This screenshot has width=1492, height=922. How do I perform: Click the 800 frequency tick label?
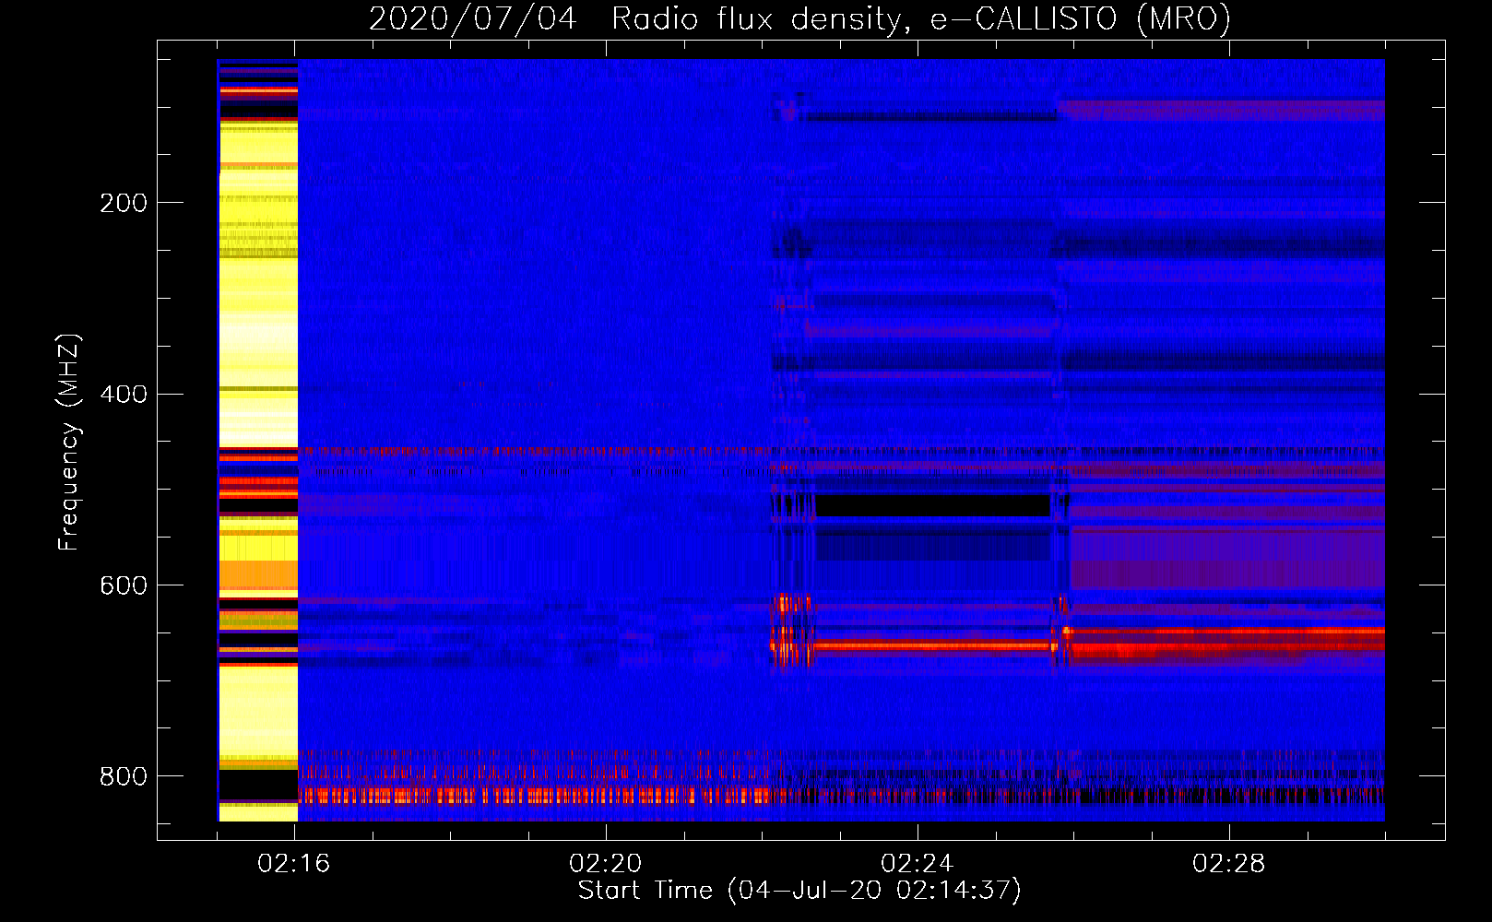124,776
